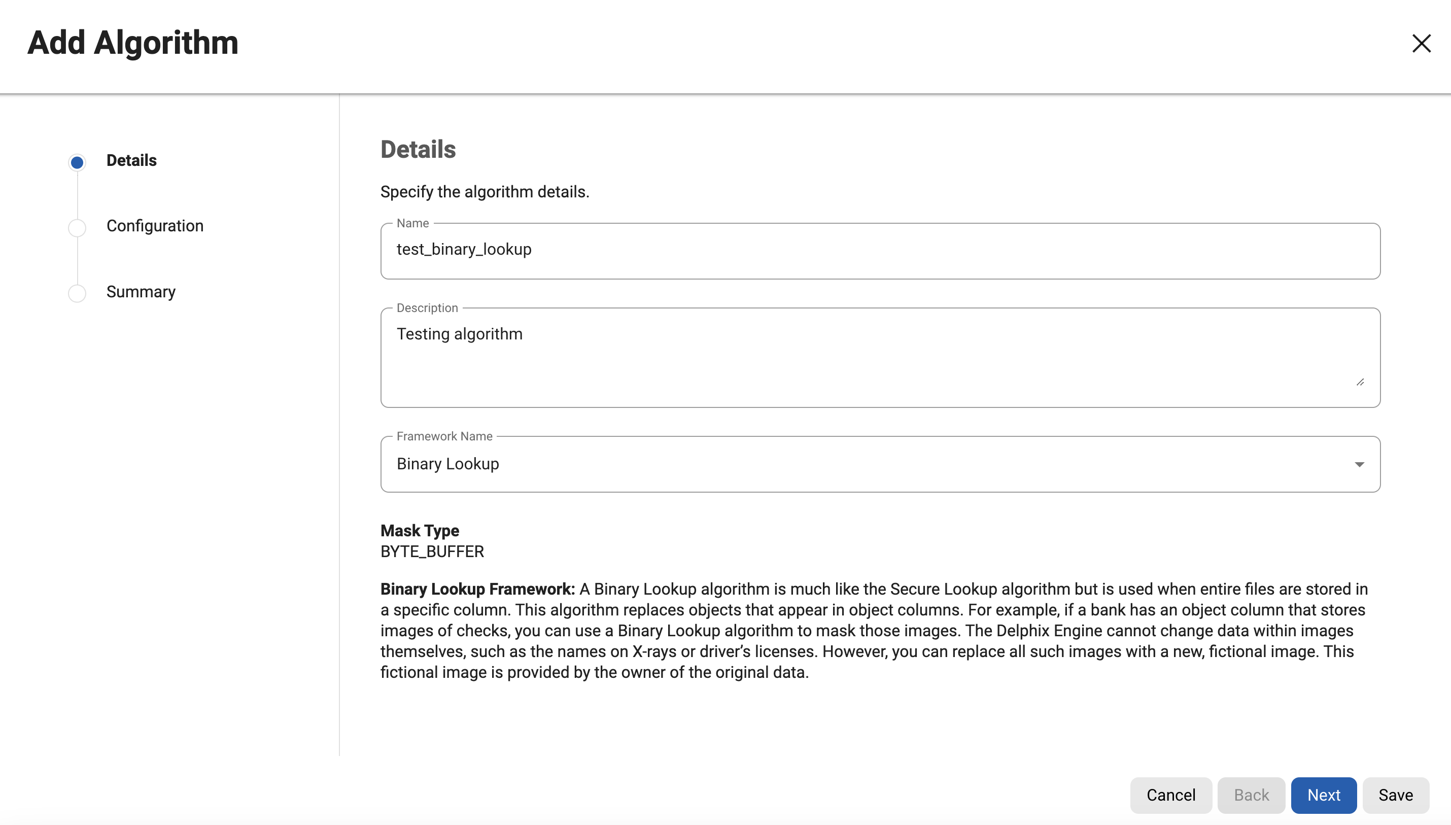The width and height of the screenshot is (1451, 825).
Task: Click the disabled Back button
Action: coord(1251,795)
